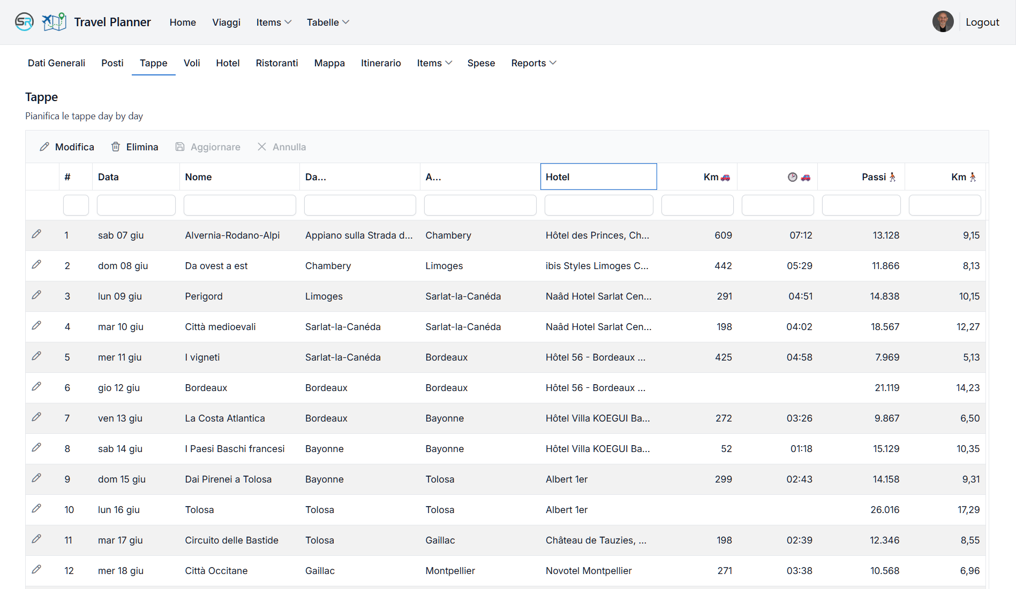Click the Travel Planner map logo icon
Screen dimensions: 1016x589
[54, 22]
